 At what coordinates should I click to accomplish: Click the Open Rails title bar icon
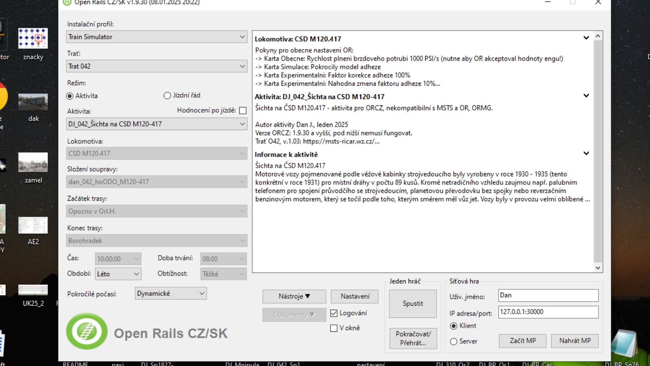67,2
